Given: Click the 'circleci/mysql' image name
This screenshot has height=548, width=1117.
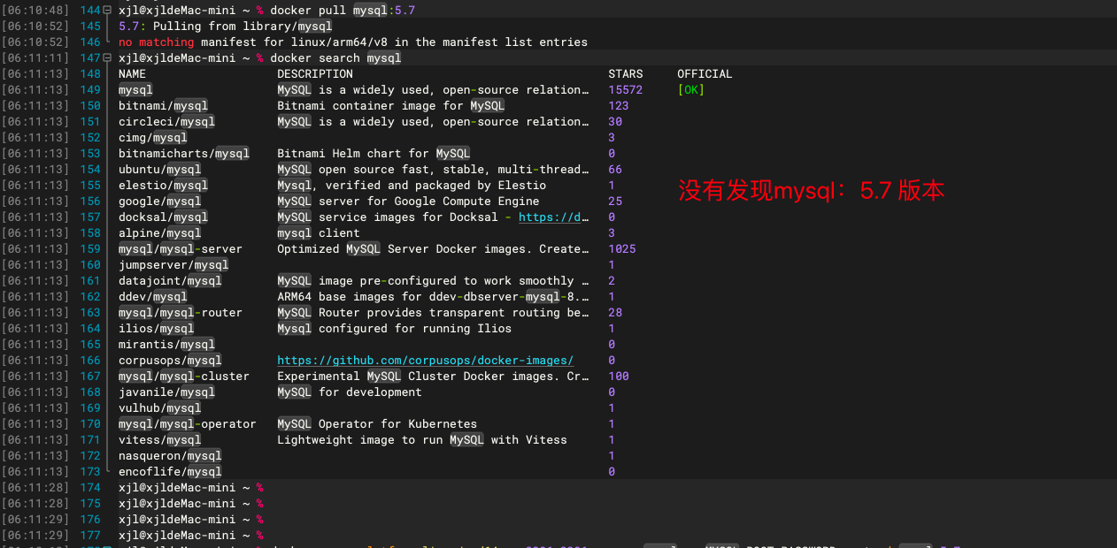Looking at the screenshot, I should (166, 122).
